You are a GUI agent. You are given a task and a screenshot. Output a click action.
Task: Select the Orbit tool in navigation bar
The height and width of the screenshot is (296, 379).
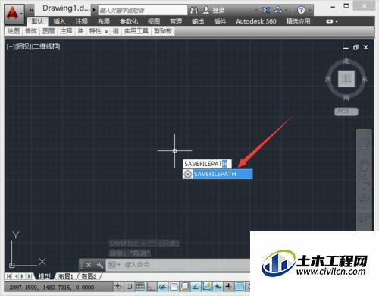tap(364, 198)
